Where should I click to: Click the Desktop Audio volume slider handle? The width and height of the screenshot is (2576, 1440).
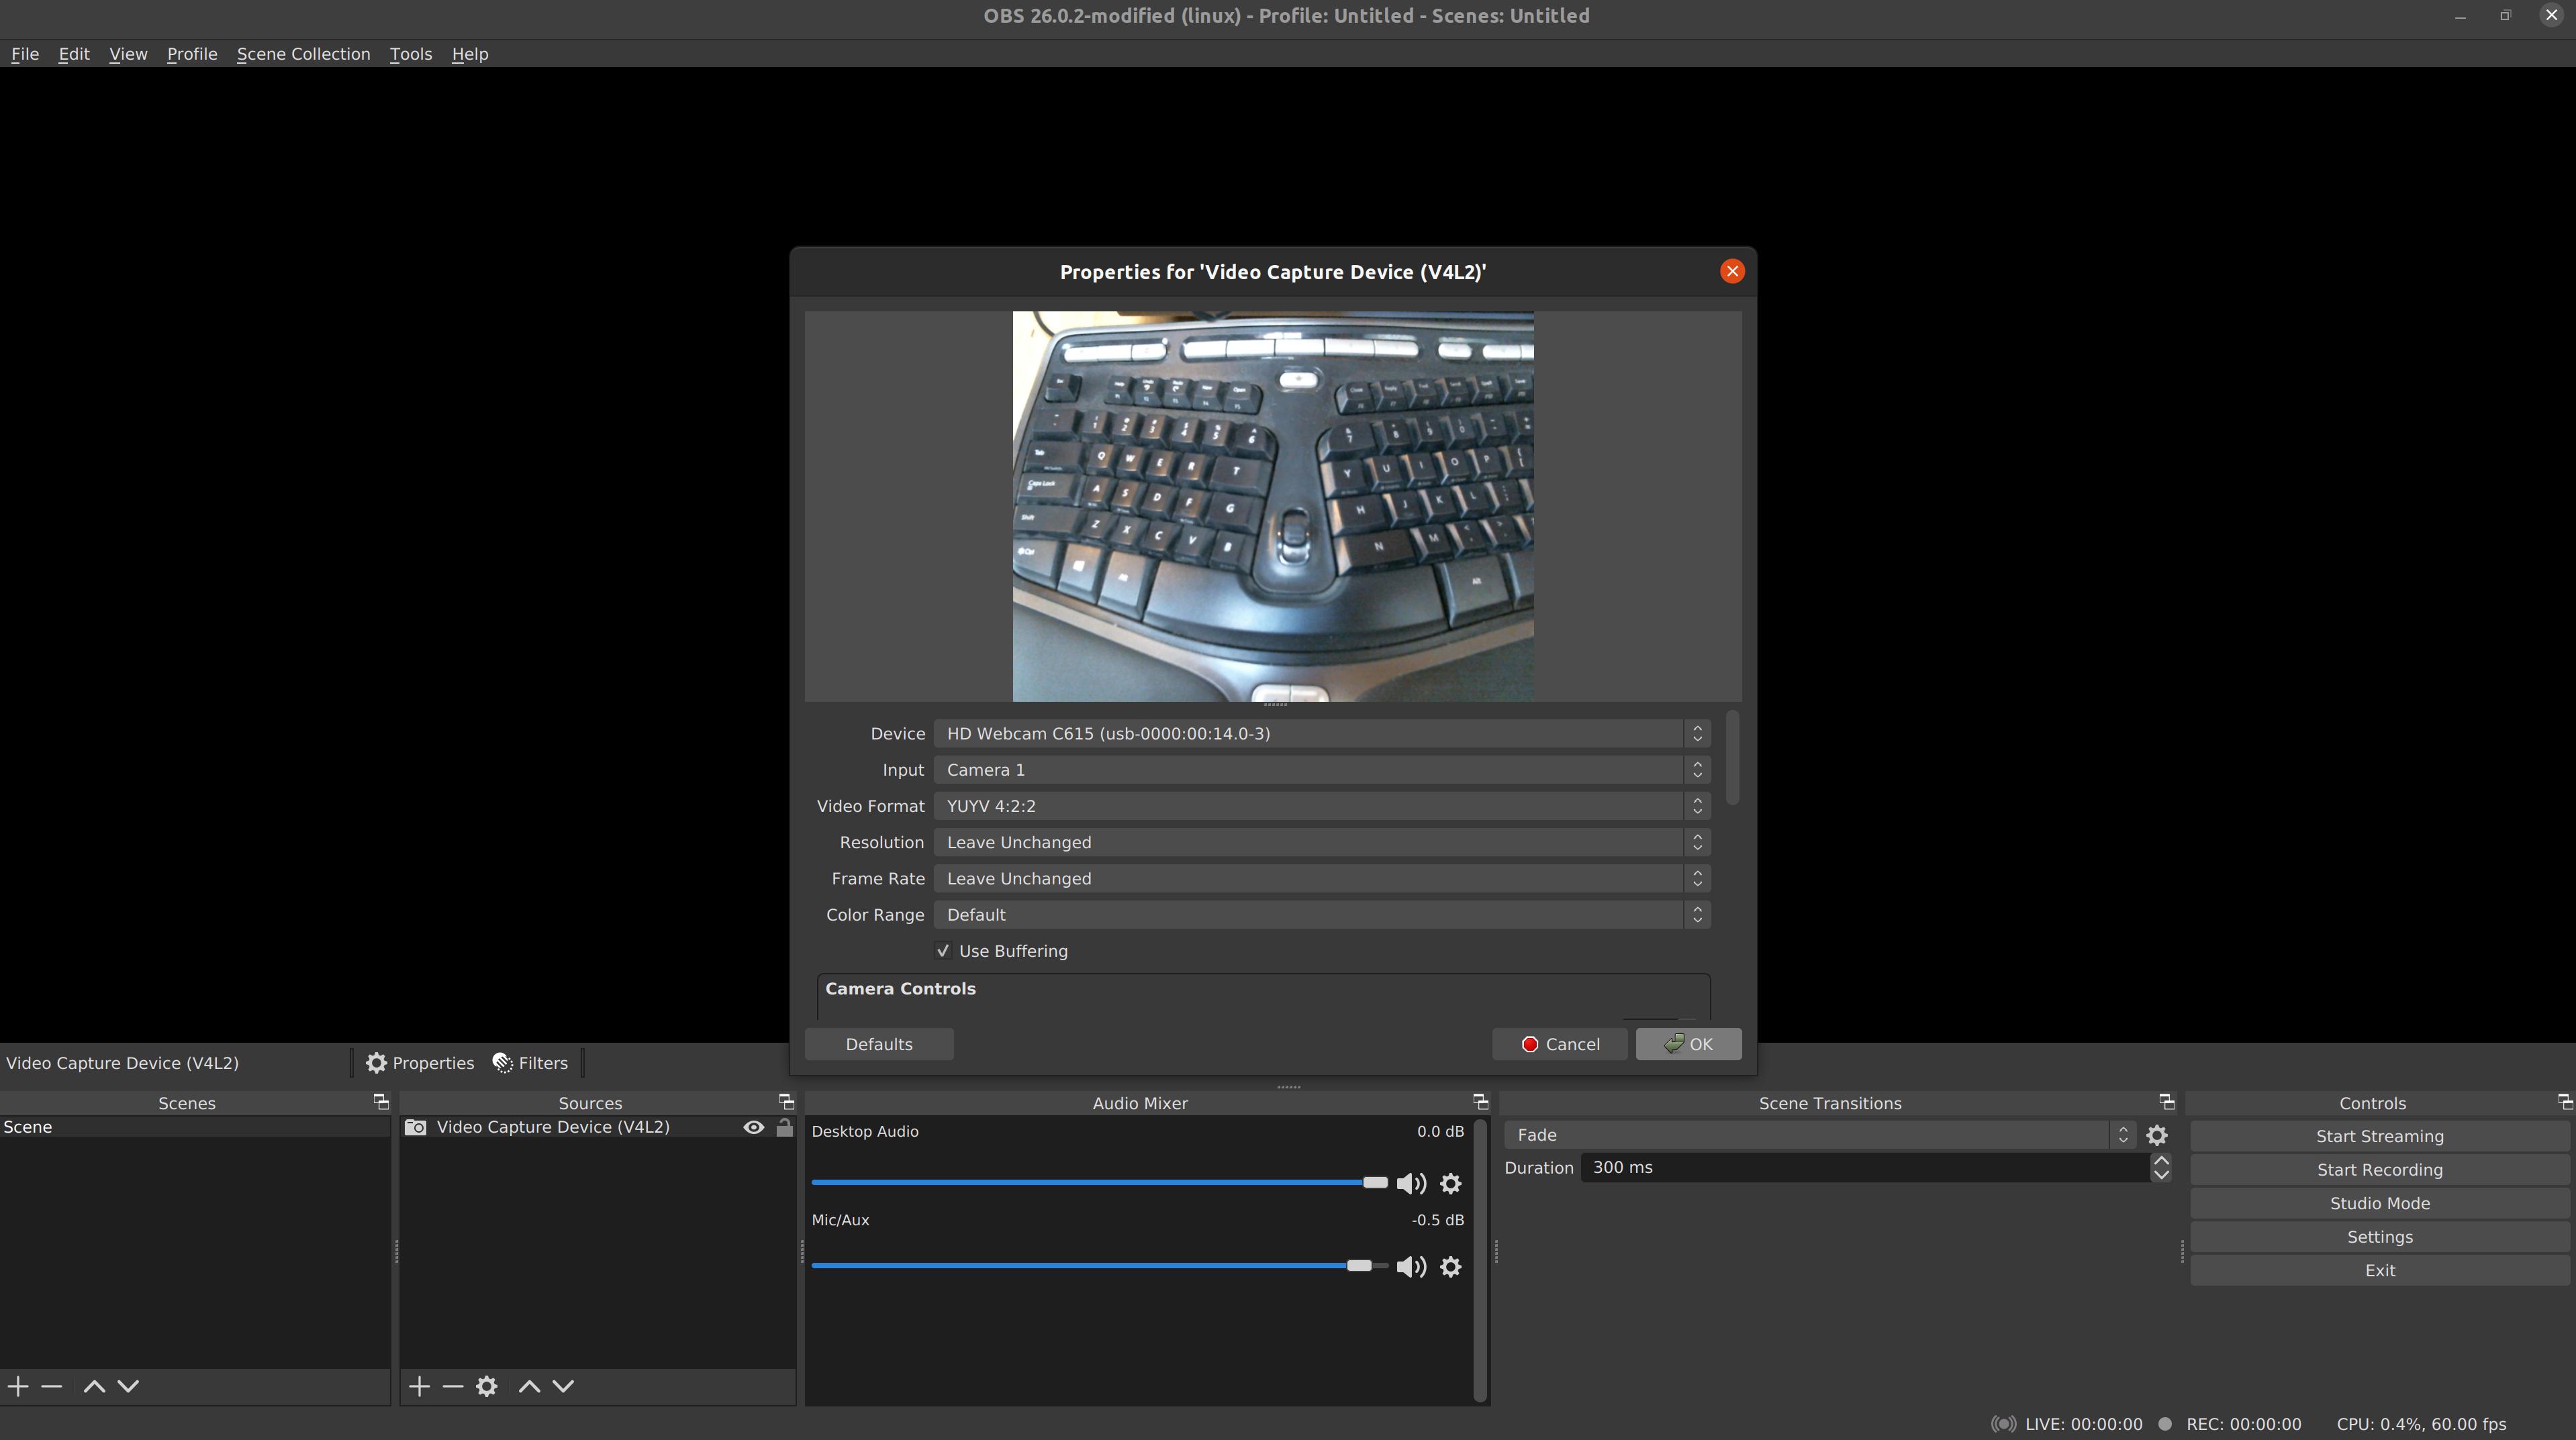1375,1183
